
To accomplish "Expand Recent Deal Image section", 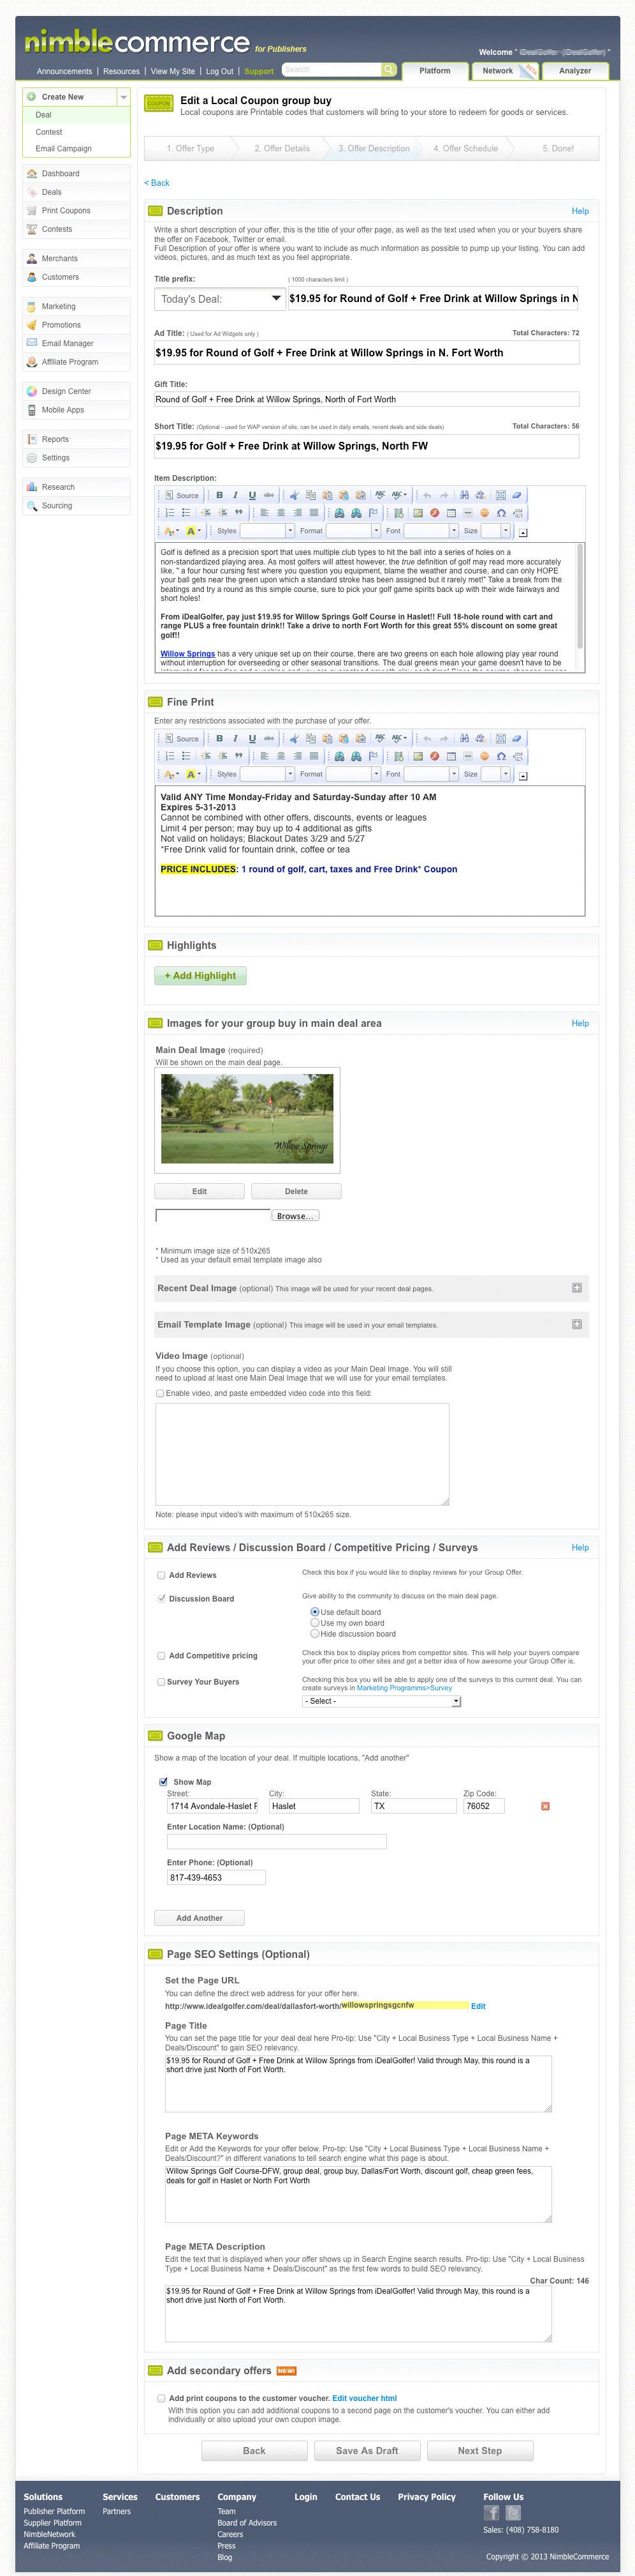I will coord(576,1288).
